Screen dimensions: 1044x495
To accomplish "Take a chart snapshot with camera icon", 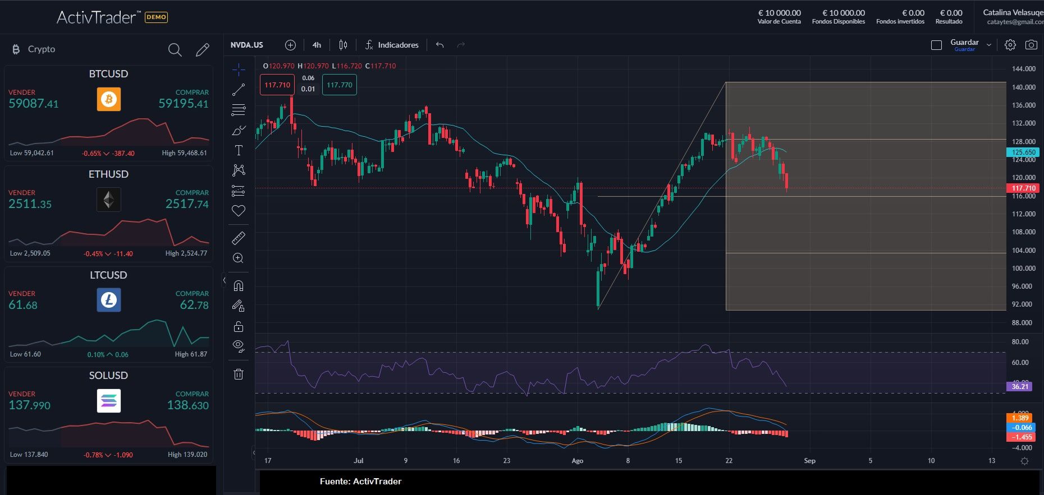I will (1031, 45).
